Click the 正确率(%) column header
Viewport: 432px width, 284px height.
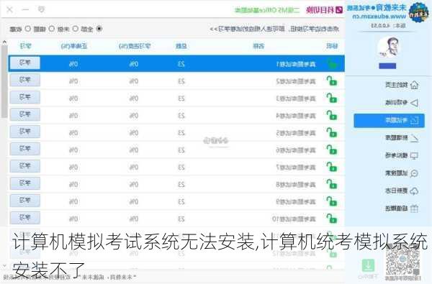[74, 46]
